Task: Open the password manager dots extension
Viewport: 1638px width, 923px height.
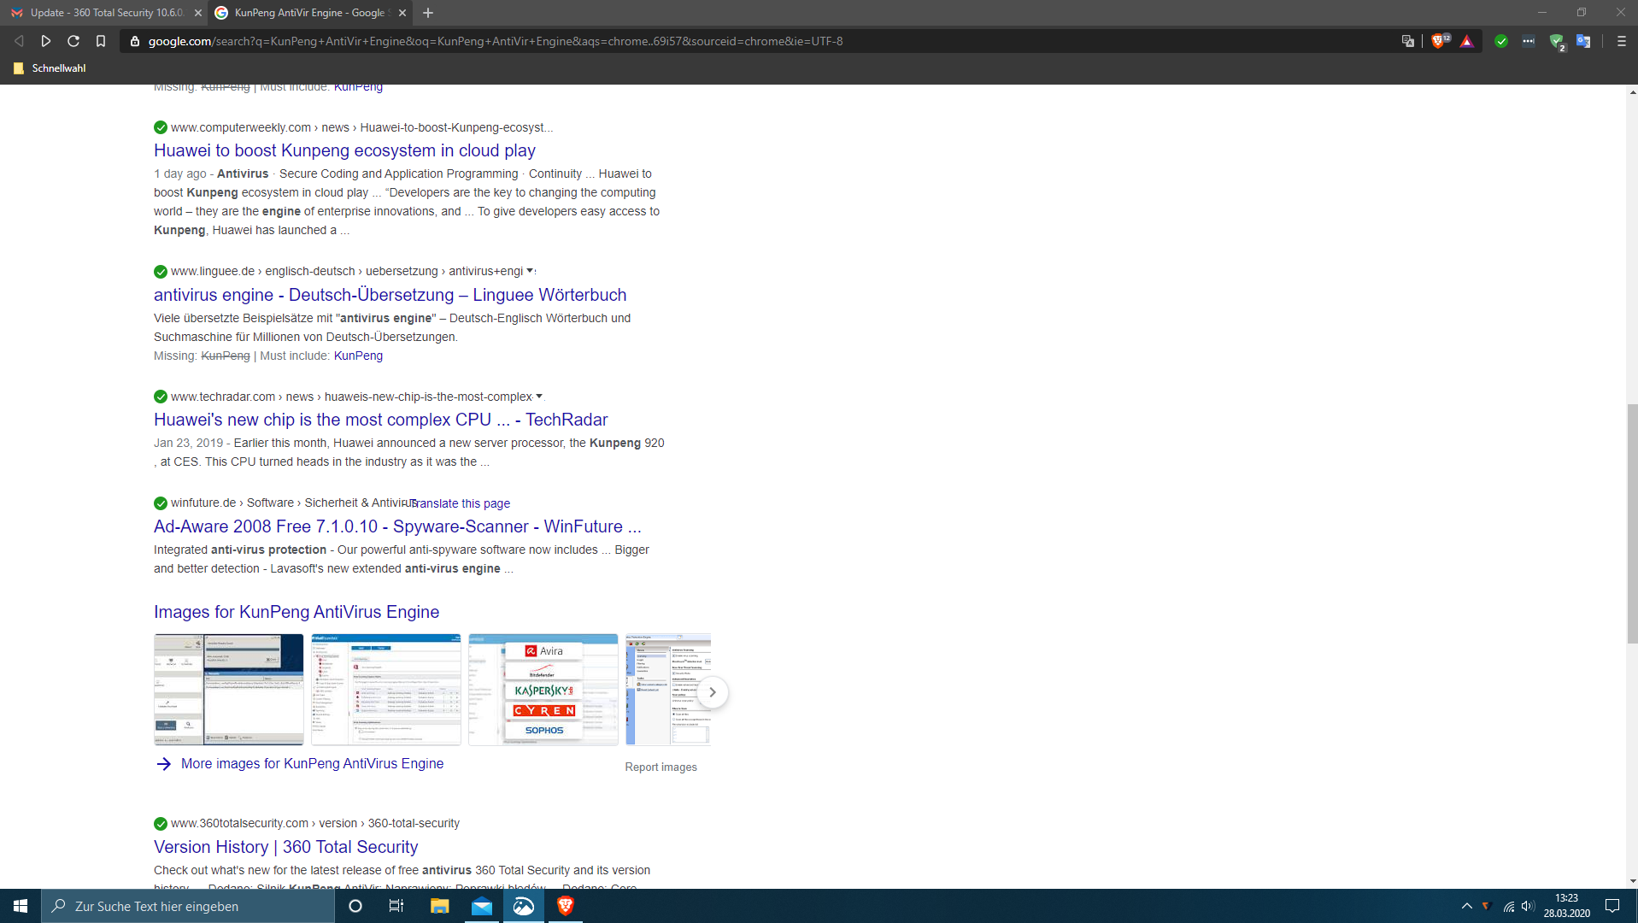Action: point(1529,41)
